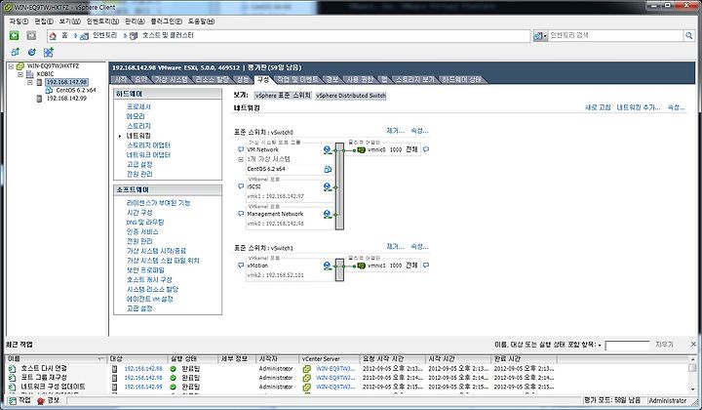Select CentOS 6.2 x64 in the inventory tree

click(x=76, y=90)
